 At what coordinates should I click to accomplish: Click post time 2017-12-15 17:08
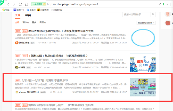86,67
